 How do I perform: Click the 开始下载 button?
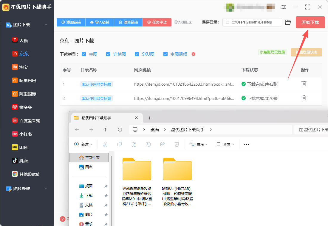tap(310, 22)
